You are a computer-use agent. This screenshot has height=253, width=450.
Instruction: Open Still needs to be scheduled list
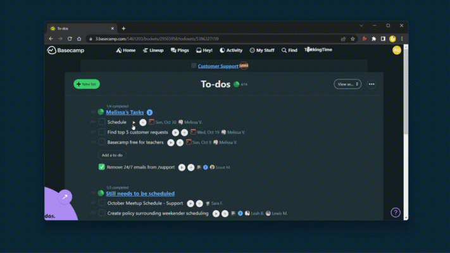pos(140,194)
